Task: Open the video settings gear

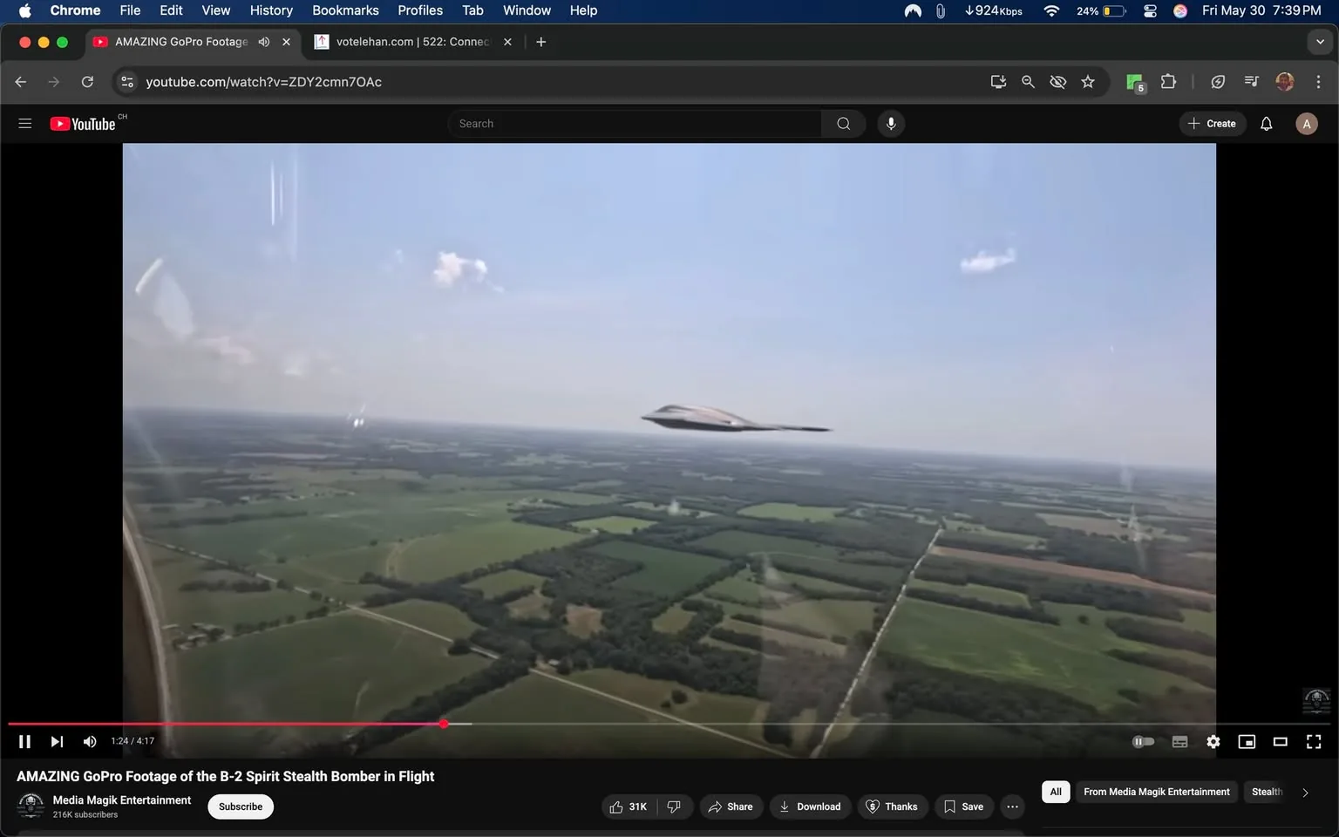Action: 1213,741
